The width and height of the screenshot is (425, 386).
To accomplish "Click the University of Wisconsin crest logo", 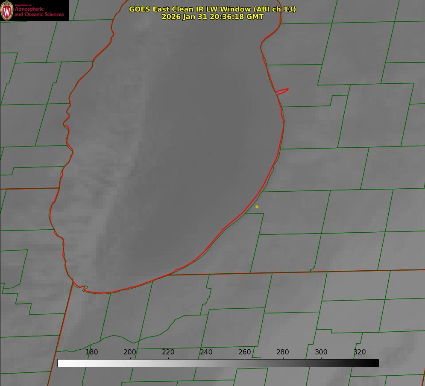I will 7,10.
